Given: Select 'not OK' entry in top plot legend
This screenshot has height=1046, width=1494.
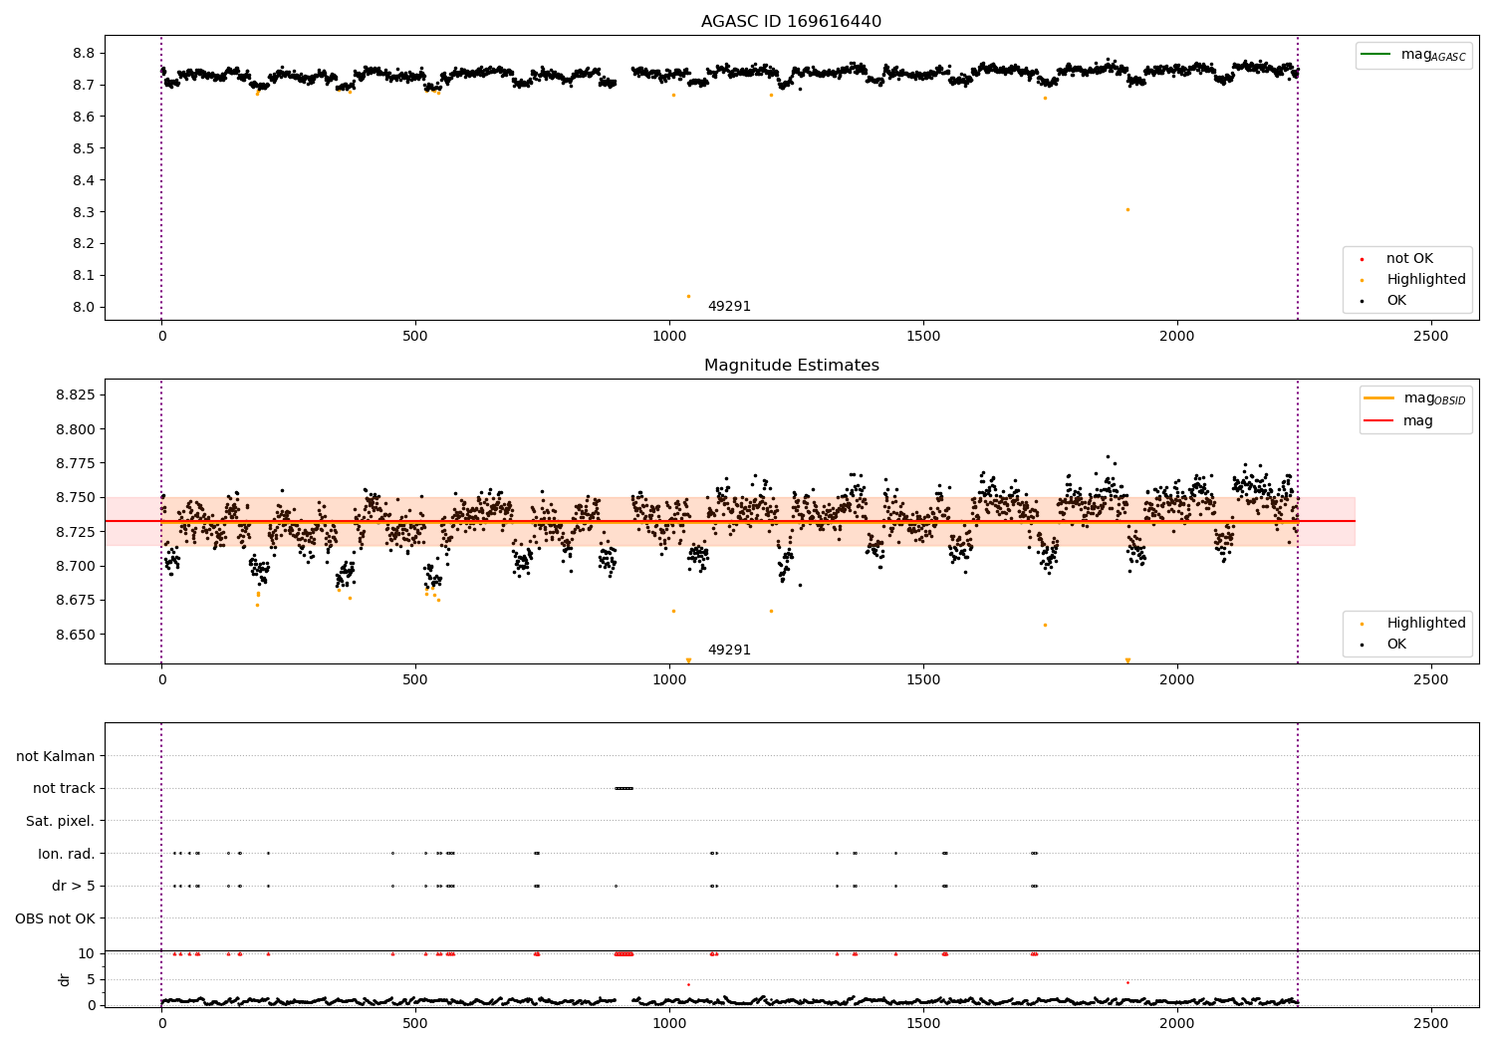Looking at the screenshot, I should coord(1409,259).
